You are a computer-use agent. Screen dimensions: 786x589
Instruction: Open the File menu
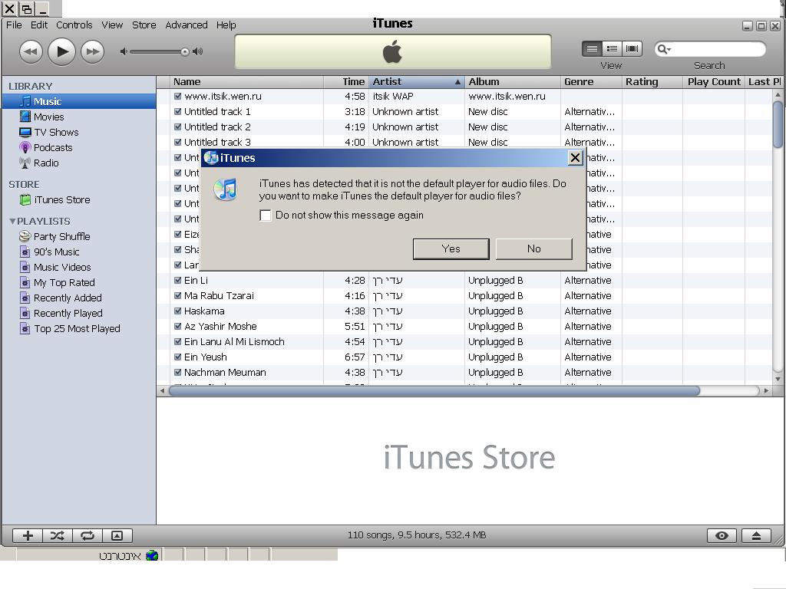pos(14,25)
